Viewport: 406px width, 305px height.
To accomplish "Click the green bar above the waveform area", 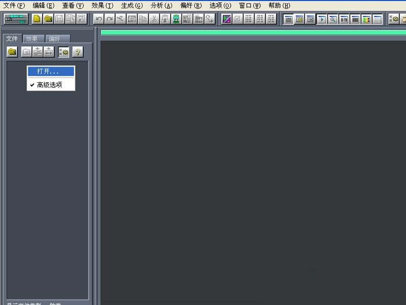I will (x=253, y=33).
